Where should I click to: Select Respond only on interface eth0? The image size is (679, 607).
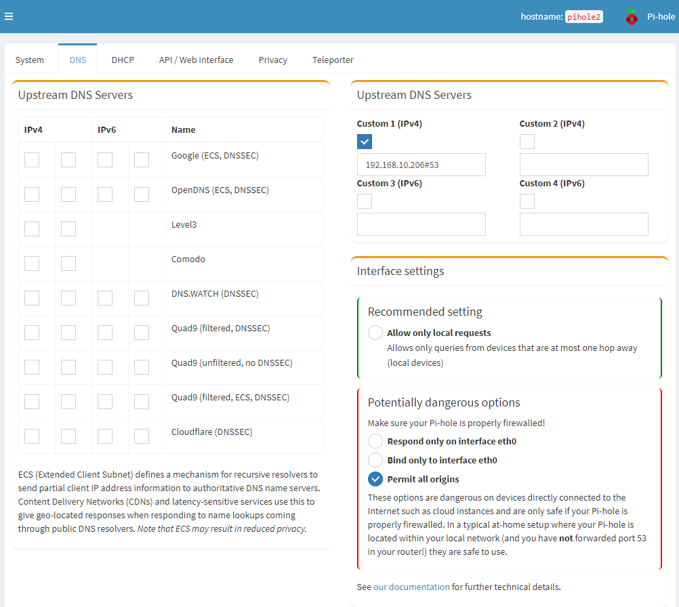(375, 441)
